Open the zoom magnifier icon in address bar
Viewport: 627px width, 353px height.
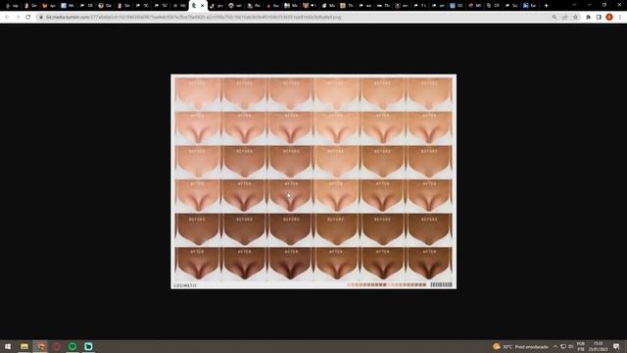click(x=555, y=18)
